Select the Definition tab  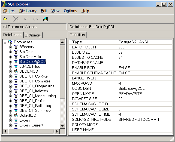click(x=77, y=35)
